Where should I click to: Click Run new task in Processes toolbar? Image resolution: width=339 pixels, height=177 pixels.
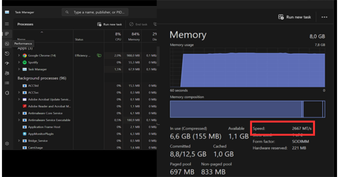pyautogui.click(x=110, y=24)
